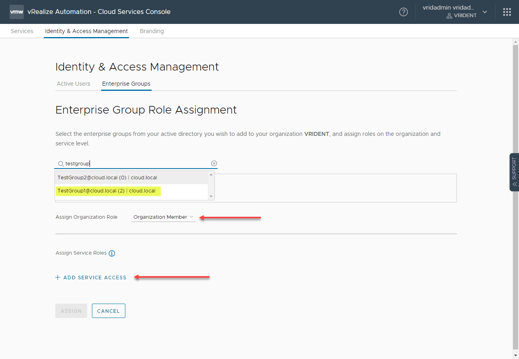Select TestGroup1@cloud.local from suggestions
Image resolution: width=519 pixels, height=359 pixels.
click(x=107, y=191)
